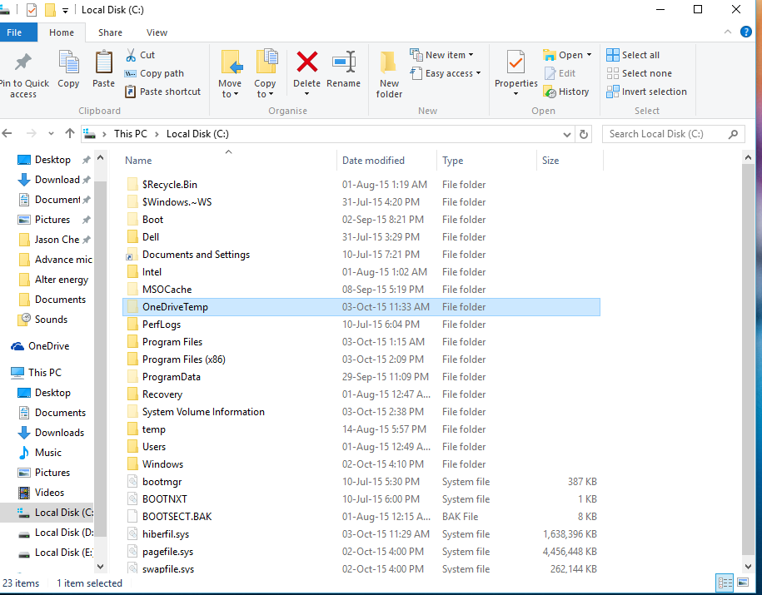Screen dimensions: 762x595
Task: Click Select none
Action: click(x=640, y=73)
